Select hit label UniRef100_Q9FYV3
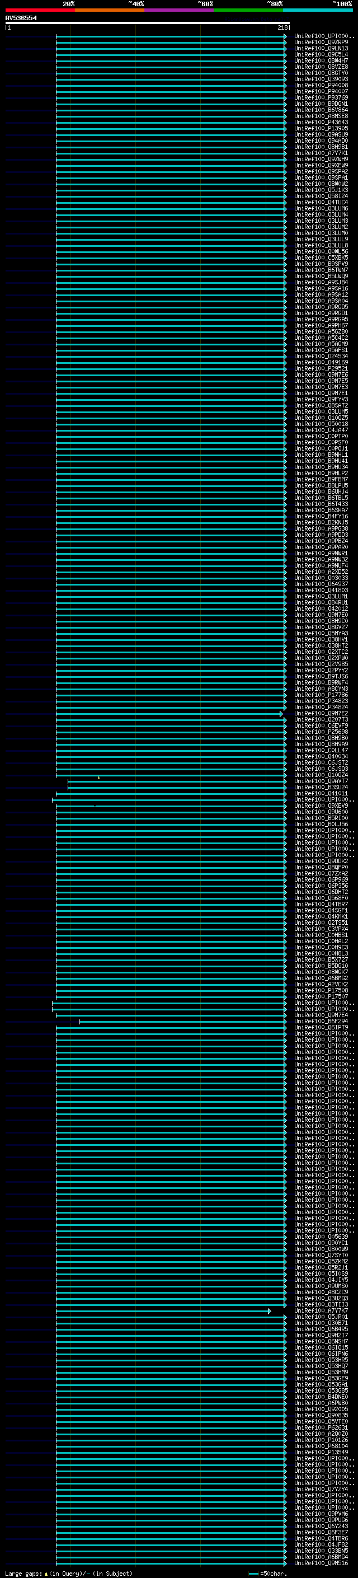This screenshot has height=1578, width=358. [x=321, y=400]
